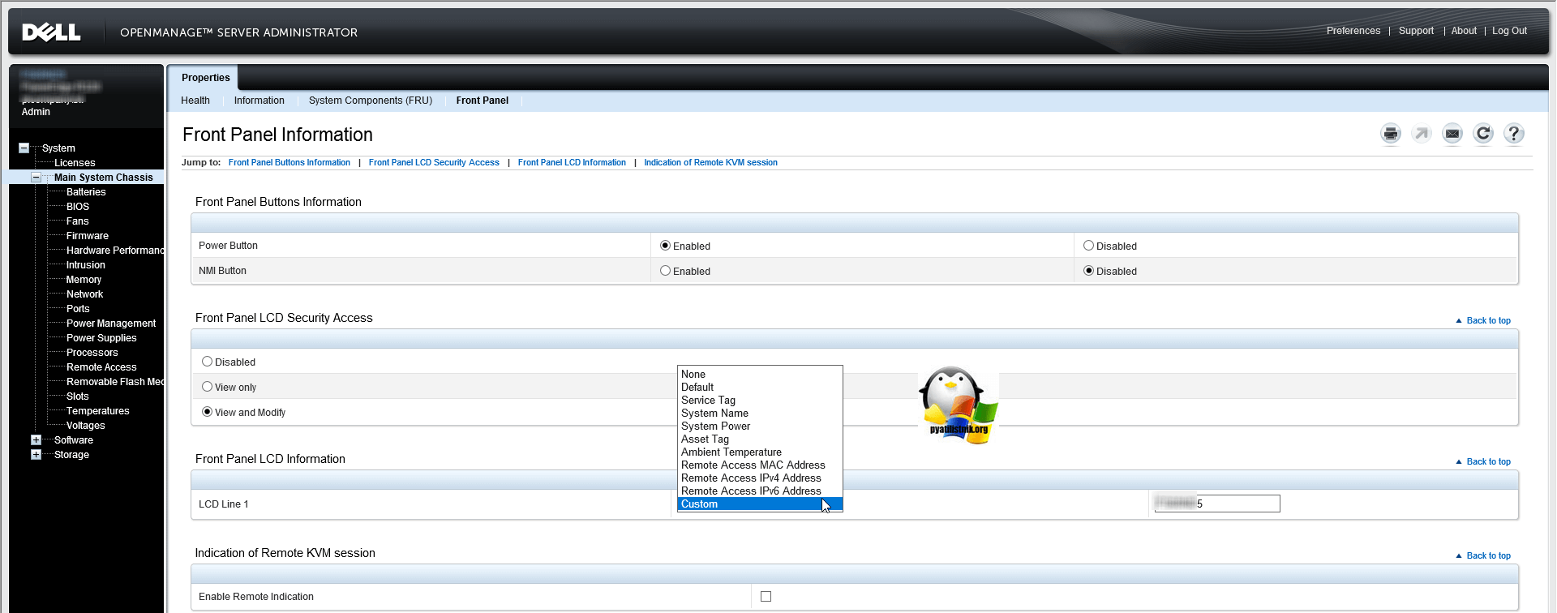Click the penguin watermark logo
The image size is (1557, 613).
[x=958, y=405]
